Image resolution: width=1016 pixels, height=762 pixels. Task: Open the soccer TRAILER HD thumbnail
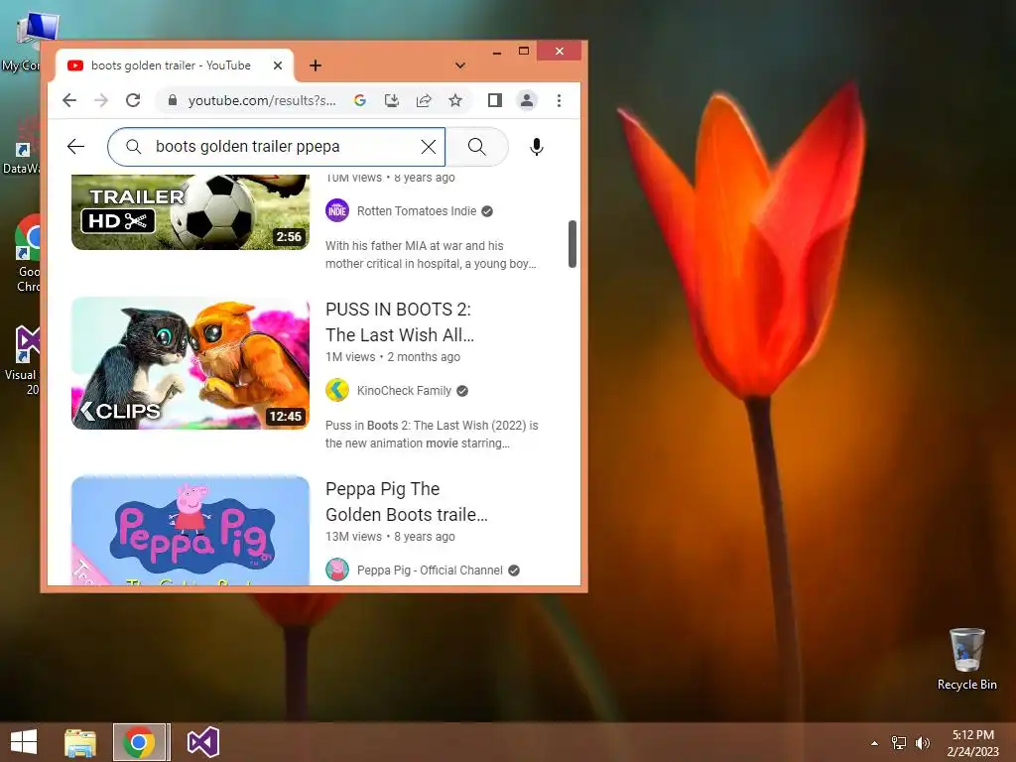click(x=190, y=212)
